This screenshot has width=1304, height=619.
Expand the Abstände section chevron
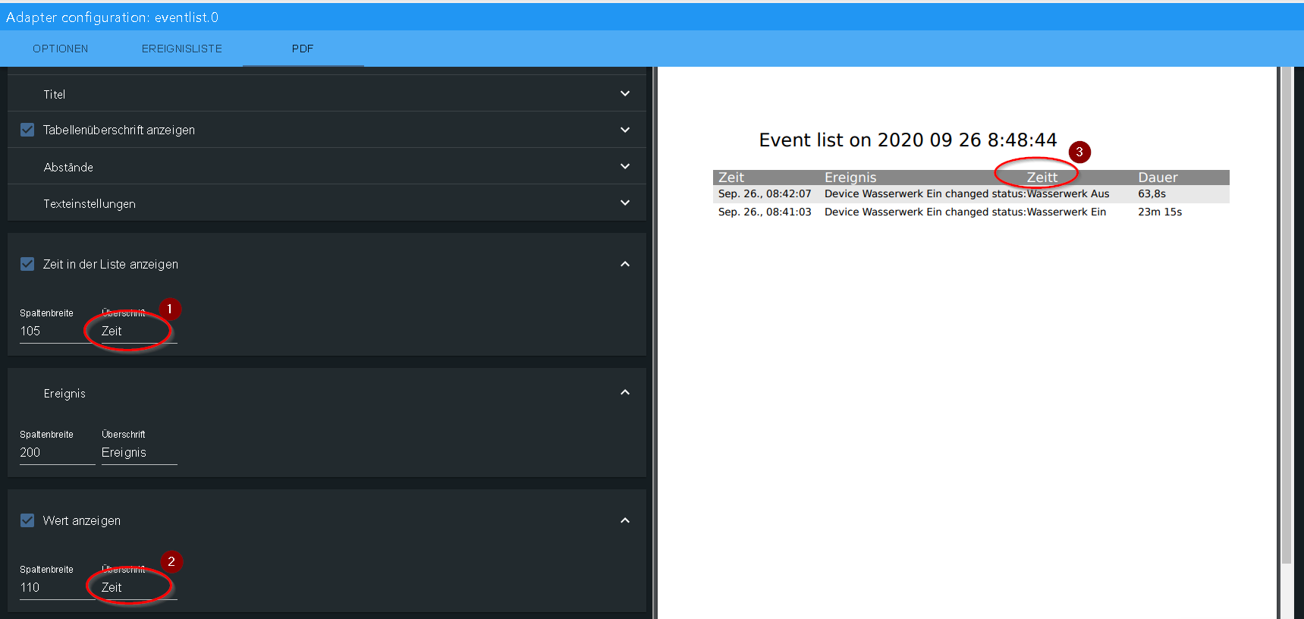click(x=625, y=166)
